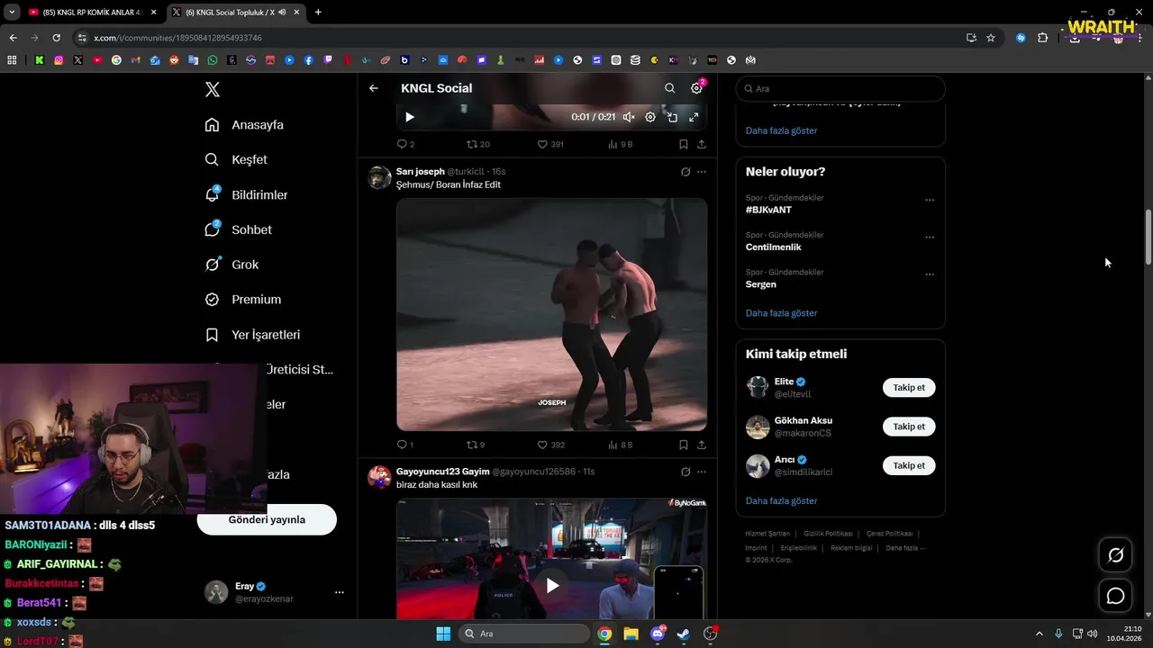Open #BJKvANT trending topic
Screen dimensions: 1153x648
(x=768, y=210)
